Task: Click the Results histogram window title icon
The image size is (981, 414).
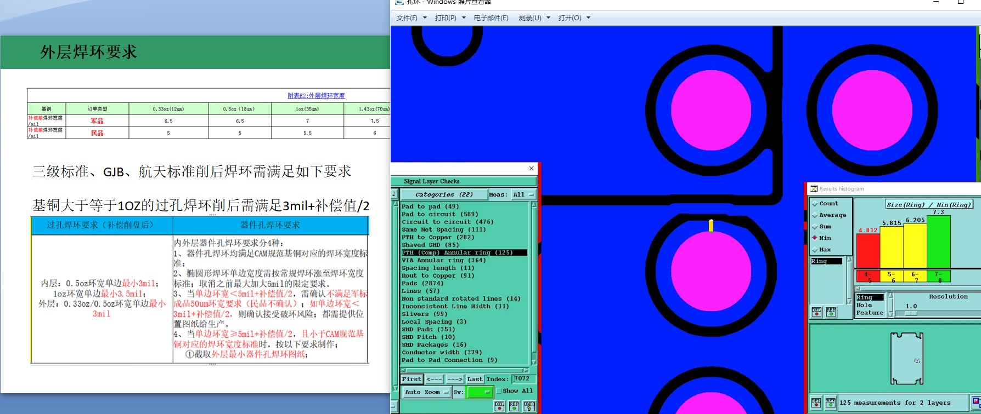Action: (814, 188)
